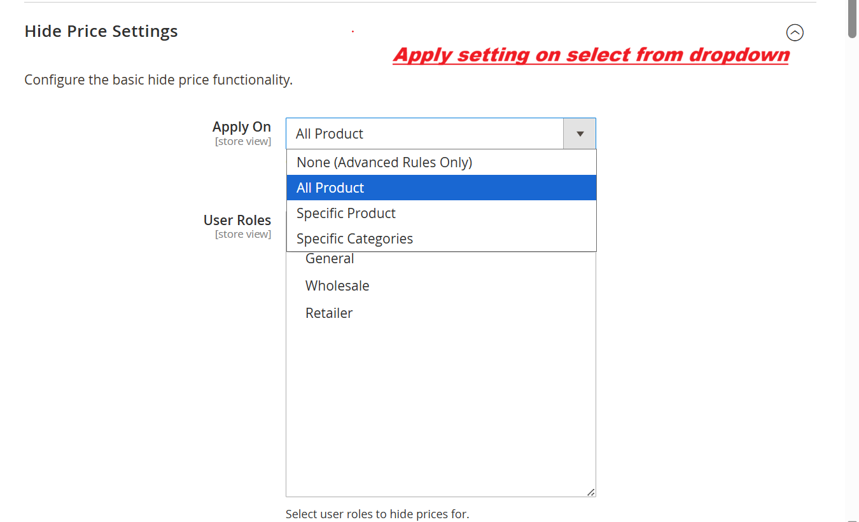Screen dimensions: 859x522
Task: Click the basic hide price description text
Action: 158,81
